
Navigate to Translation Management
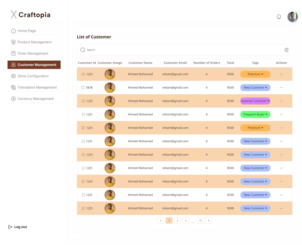pyautogui.click(x=36, y=87)
